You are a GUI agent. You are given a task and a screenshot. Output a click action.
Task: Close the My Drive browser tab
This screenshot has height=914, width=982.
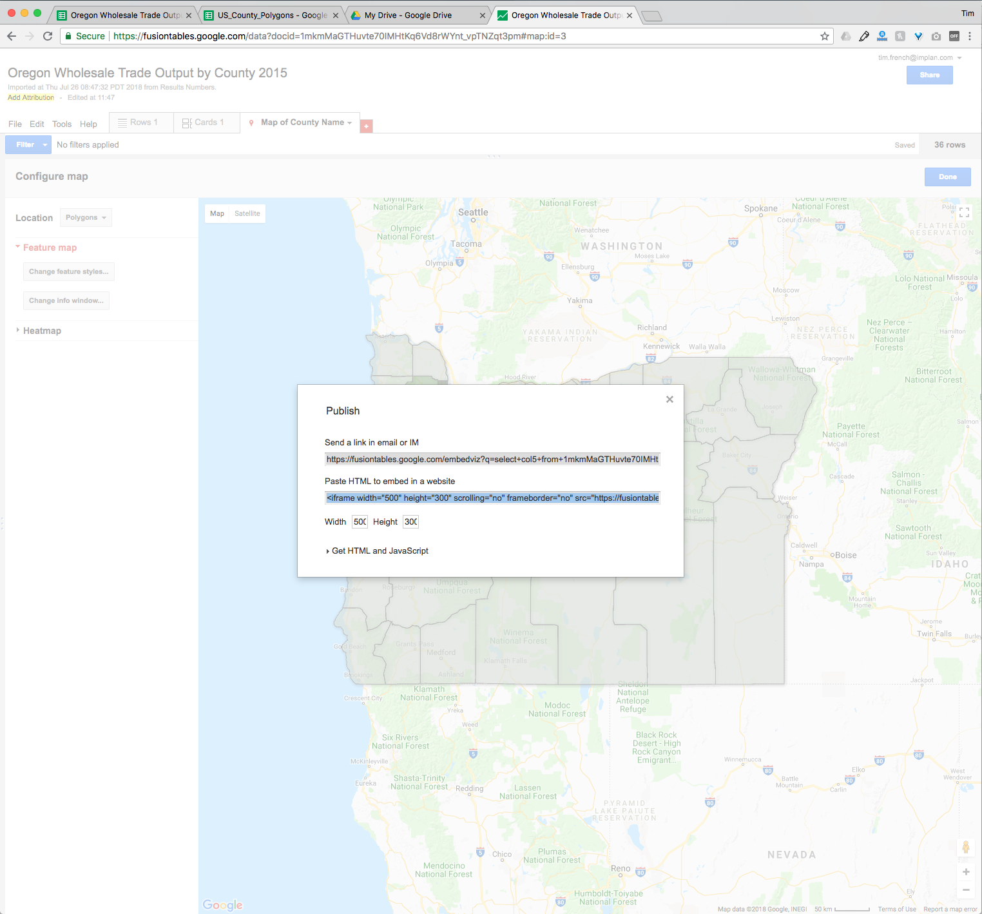(483, 15)
